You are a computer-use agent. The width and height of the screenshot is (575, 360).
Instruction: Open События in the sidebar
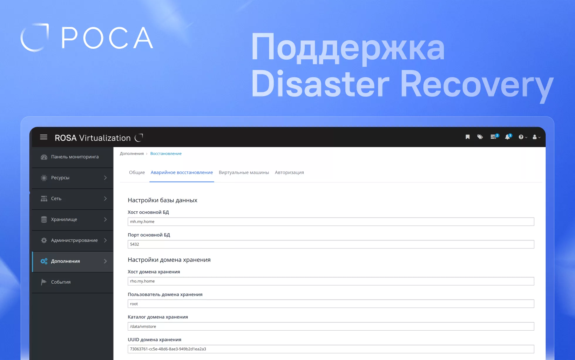61,282
